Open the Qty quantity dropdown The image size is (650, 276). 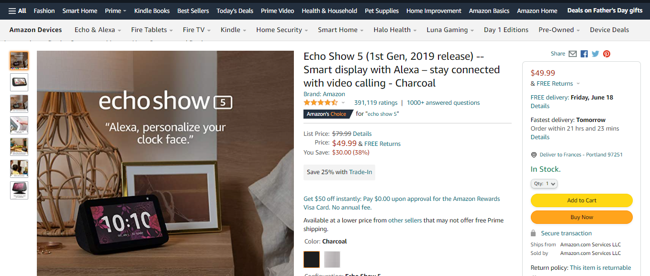[544, 184]
